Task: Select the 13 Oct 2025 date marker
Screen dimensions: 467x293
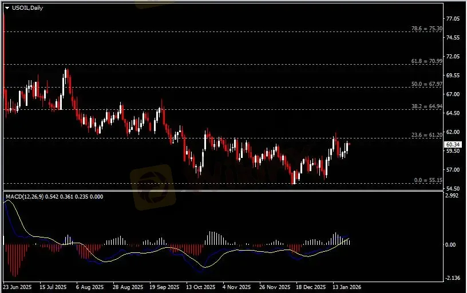Action: (200, 286)
